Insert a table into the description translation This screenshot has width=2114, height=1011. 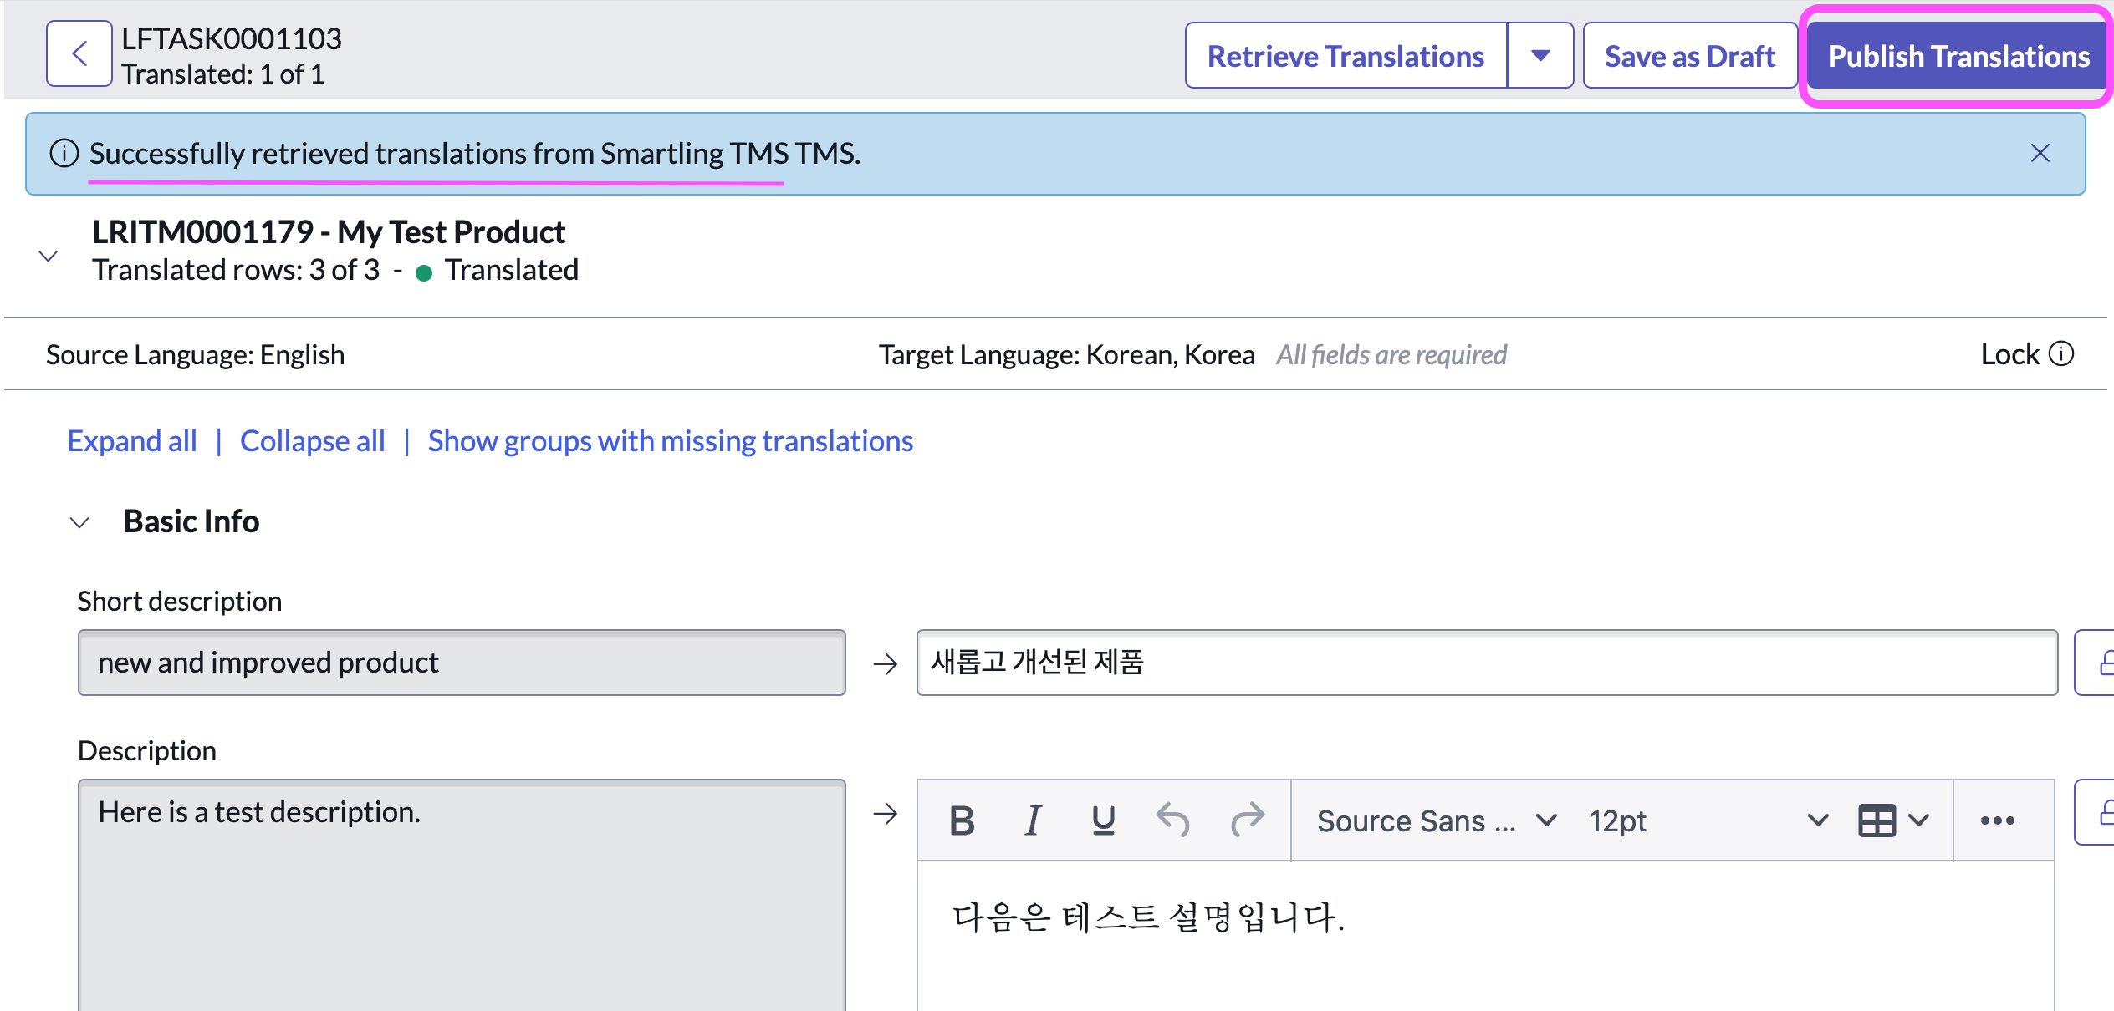[1878, 820]
